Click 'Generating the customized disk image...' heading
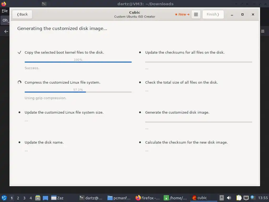This screenshot has width=269, height=202. [x=62, y=28]
